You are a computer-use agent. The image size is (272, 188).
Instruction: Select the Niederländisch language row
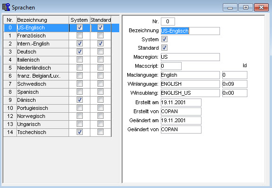pos(57,68)
